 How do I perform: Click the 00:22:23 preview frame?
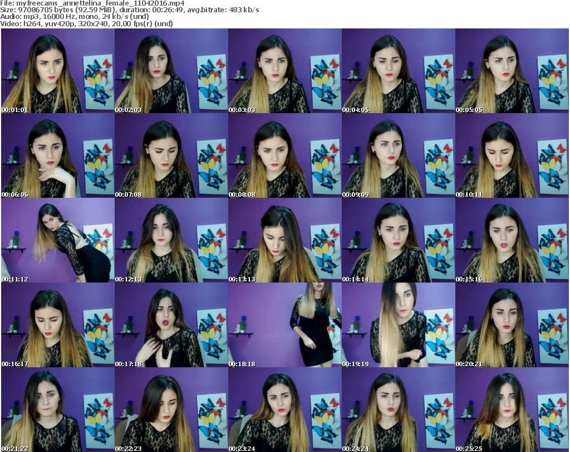(171, 410)
